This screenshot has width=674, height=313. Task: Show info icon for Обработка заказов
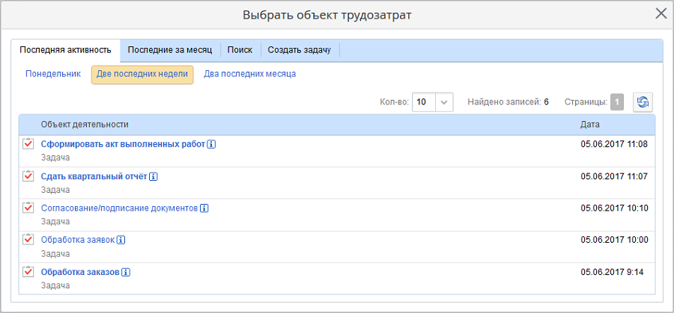pos(126,272)
